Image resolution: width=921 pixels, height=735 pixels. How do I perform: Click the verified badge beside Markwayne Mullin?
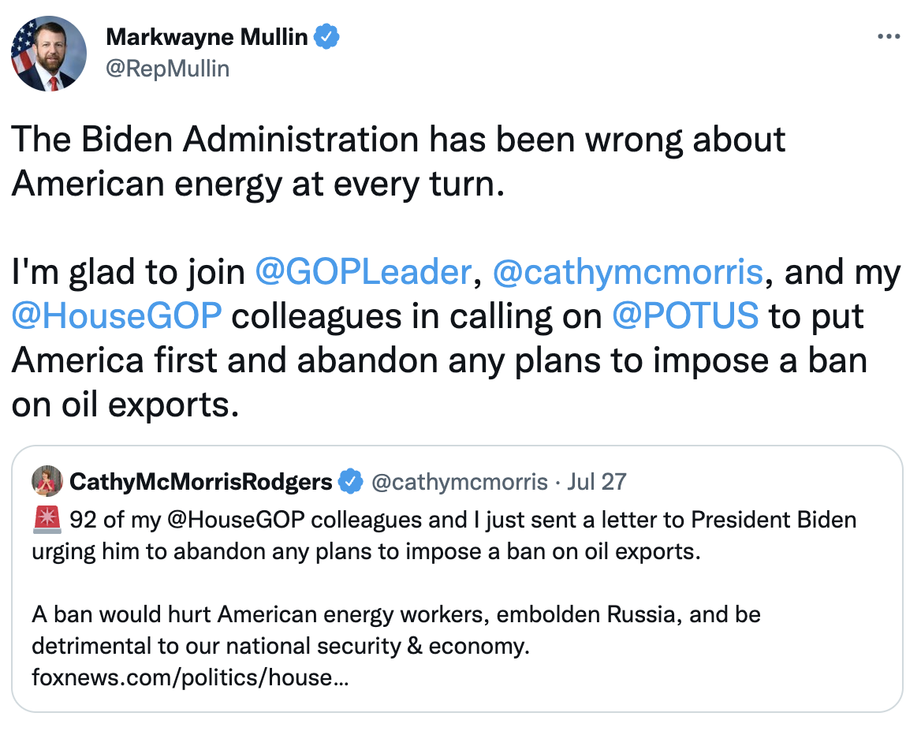(x=326, y=36)
